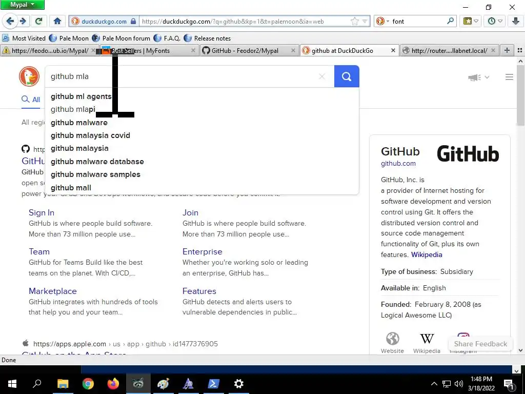Submit search with blue magnifier button
The width and height of the screenshot is (525, 394).
pyautogui.click(x=347, y=76)
